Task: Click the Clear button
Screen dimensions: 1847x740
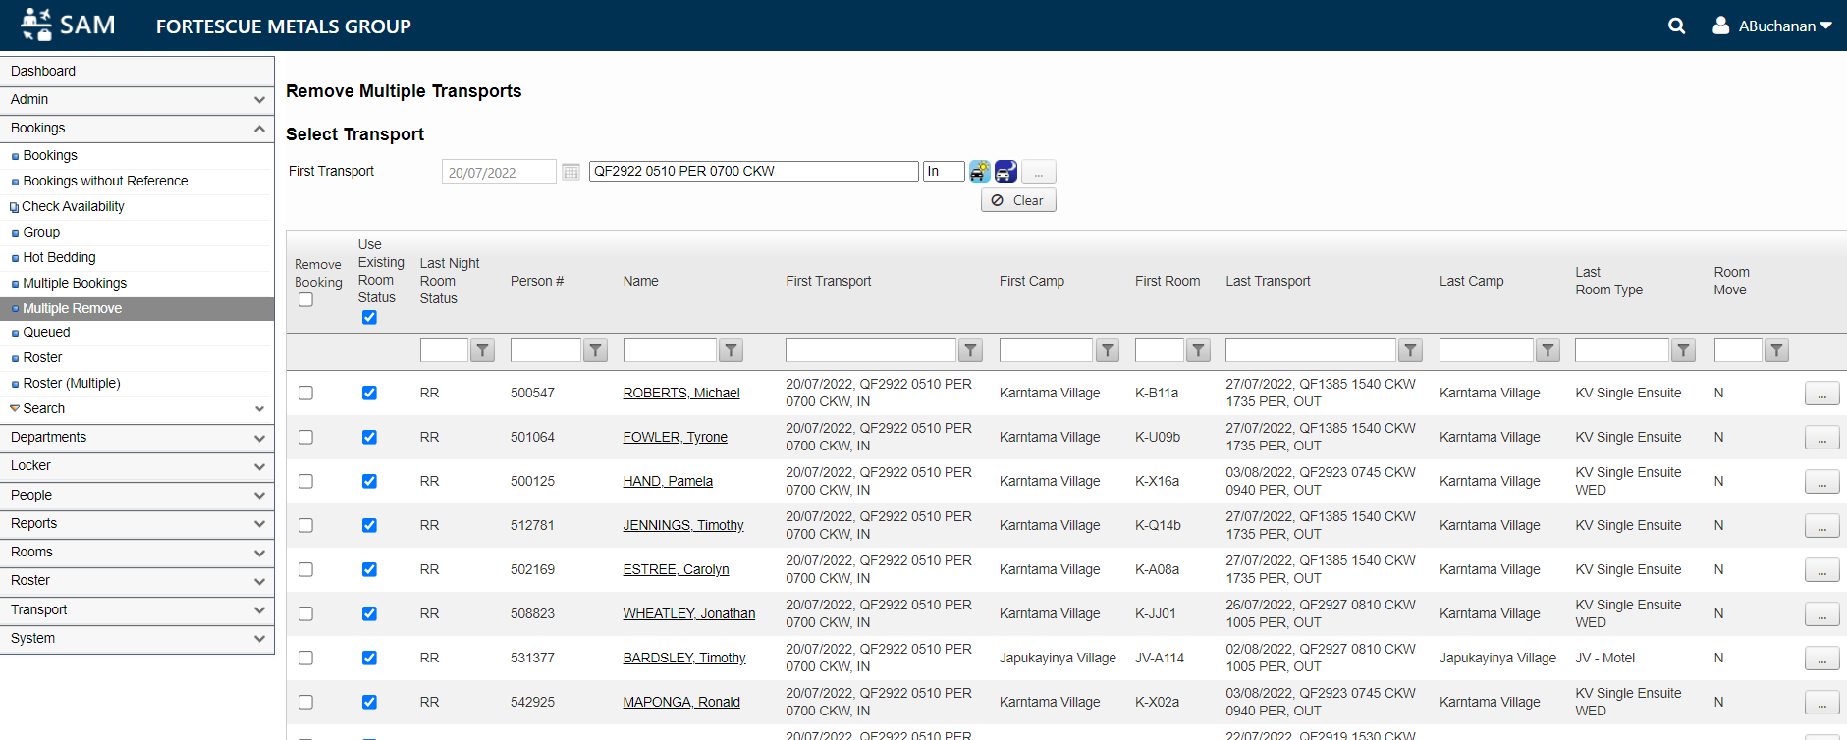Action: point(1018,200)
